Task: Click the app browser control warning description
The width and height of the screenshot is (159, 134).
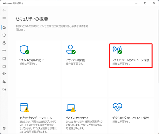Action: 38,127
